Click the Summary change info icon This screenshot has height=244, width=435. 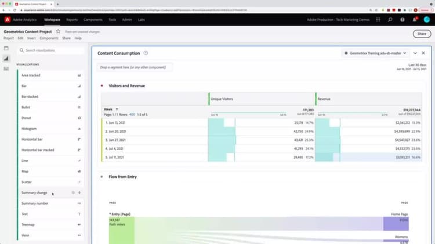[73, 192]
